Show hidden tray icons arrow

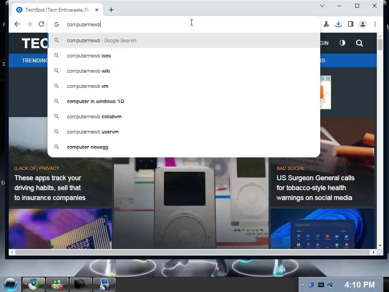click(302, 285)
